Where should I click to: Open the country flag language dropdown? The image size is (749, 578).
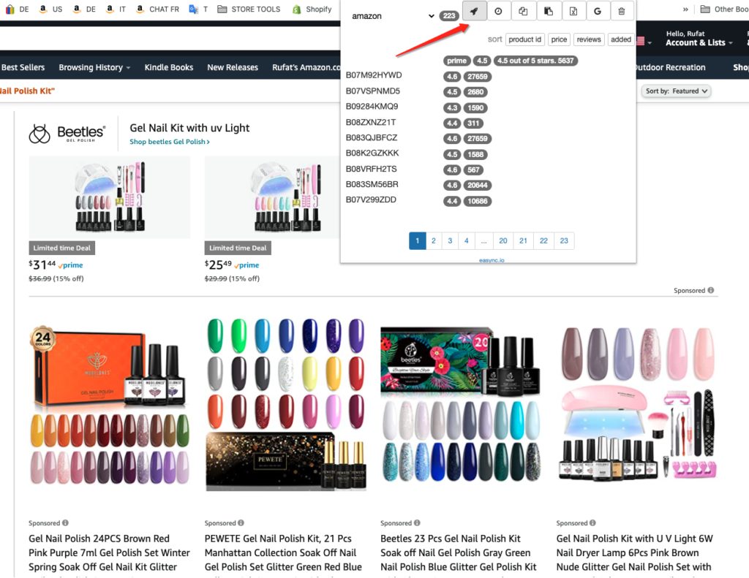[x=644, y=42]
